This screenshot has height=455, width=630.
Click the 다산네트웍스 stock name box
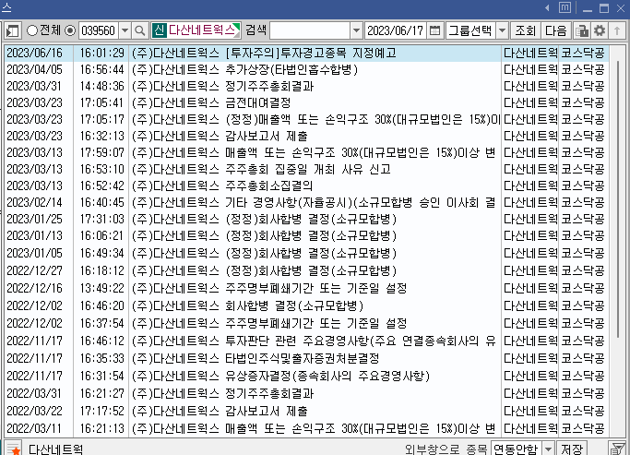[x=196, y=30]
